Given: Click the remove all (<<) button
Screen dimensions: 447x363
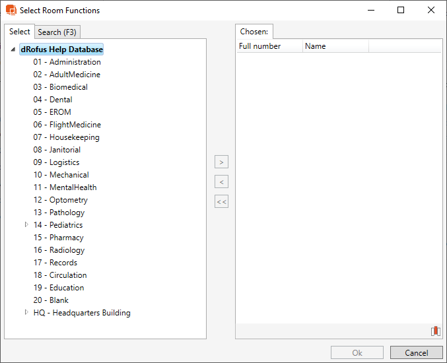Looking at the screenshot, I should [221, 202].
